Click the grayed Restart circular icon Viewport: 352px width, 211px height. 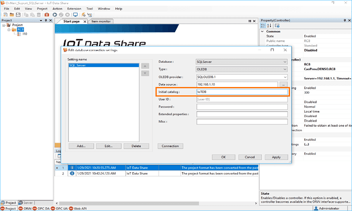click(61, 15)
